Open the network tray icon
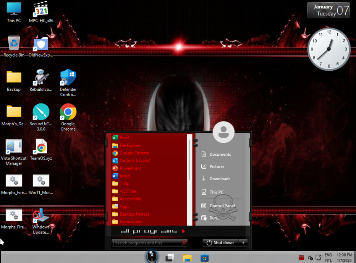Viewport: 356px width, 263px height. tap(319, 258)
